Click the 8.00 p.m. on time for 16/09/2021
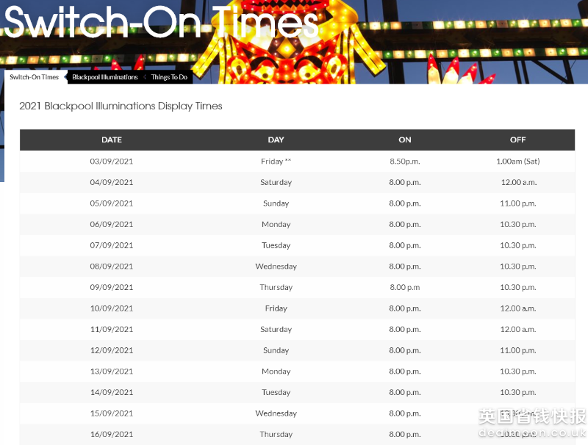This screenshot has width=588, height=445. click(x=405, y=434)
